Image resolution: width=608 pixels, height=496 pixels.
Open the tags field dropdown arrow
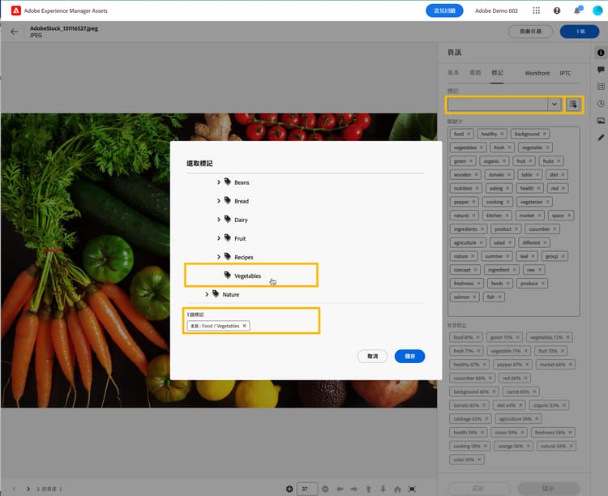tap(554, 105)
